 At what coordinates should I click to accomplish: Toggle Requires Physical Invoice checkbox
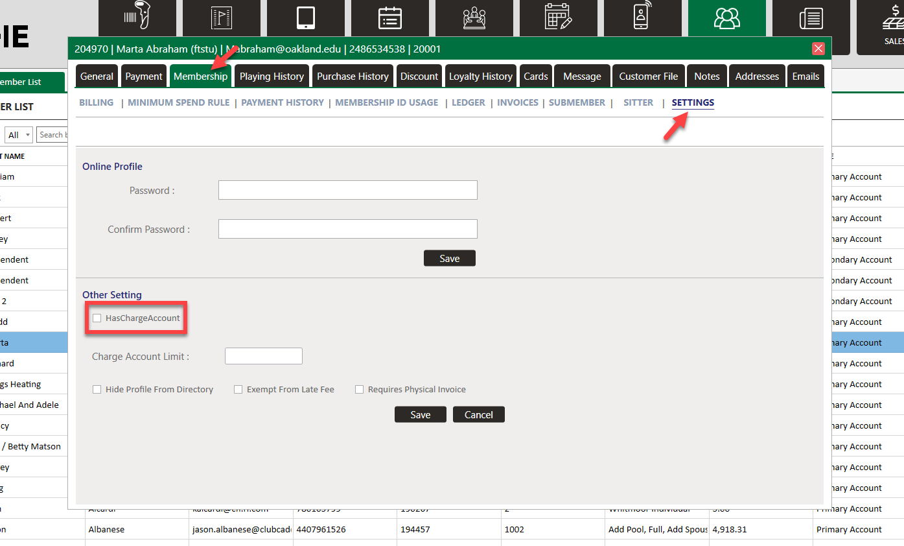[360, 390]
